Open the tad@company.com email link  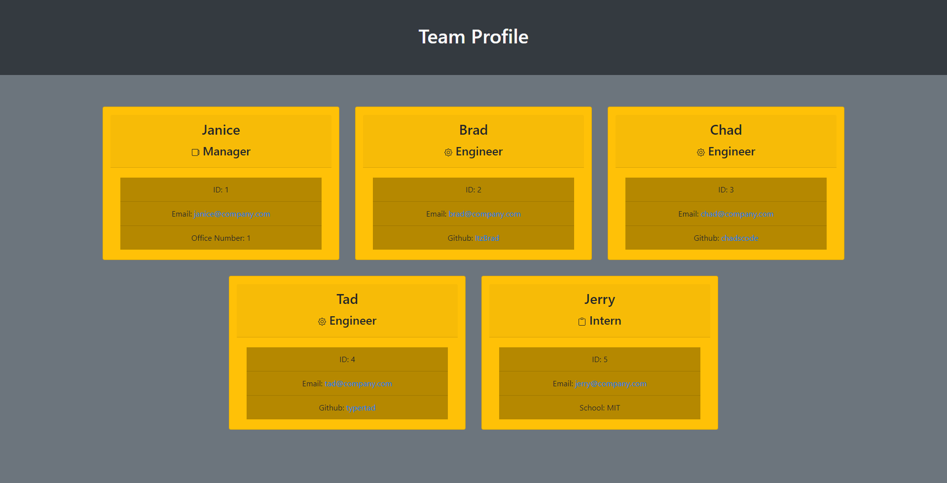358,384
